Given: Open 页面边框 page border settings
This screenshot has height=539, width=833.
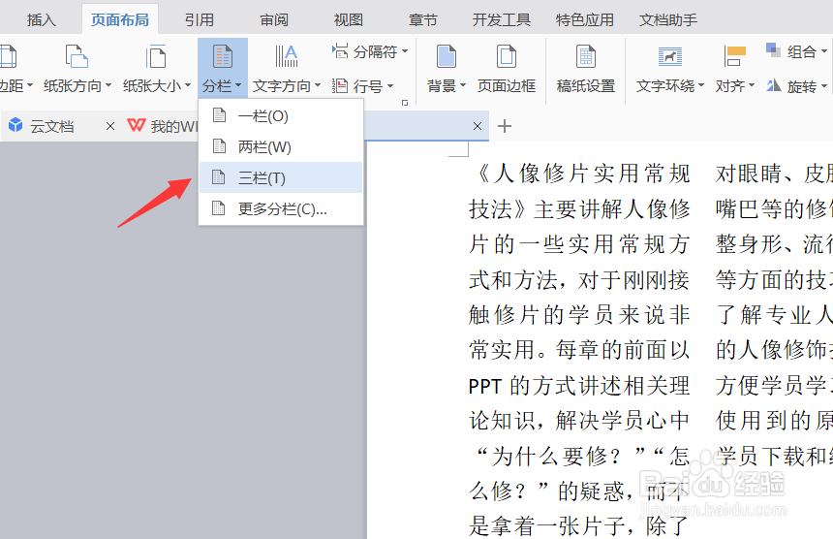Looking at the screenshot, I should coord(507,67).
